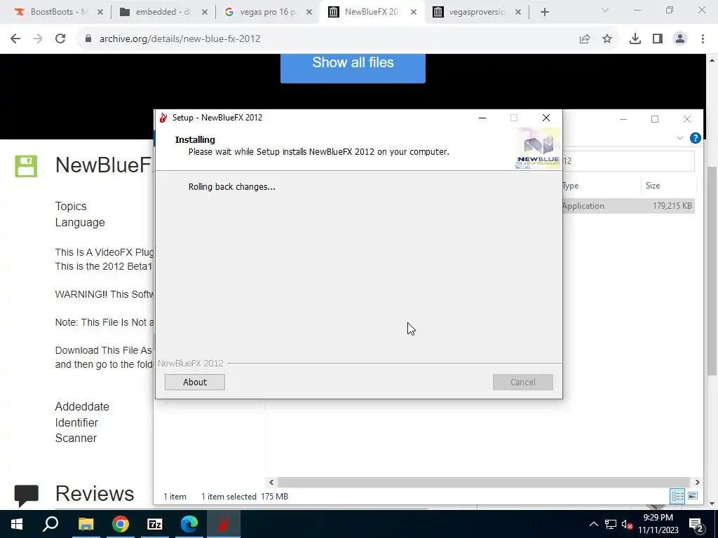Switch Explorer to large icons view
This screenshot has width=718, height=538.
(693, 497)
